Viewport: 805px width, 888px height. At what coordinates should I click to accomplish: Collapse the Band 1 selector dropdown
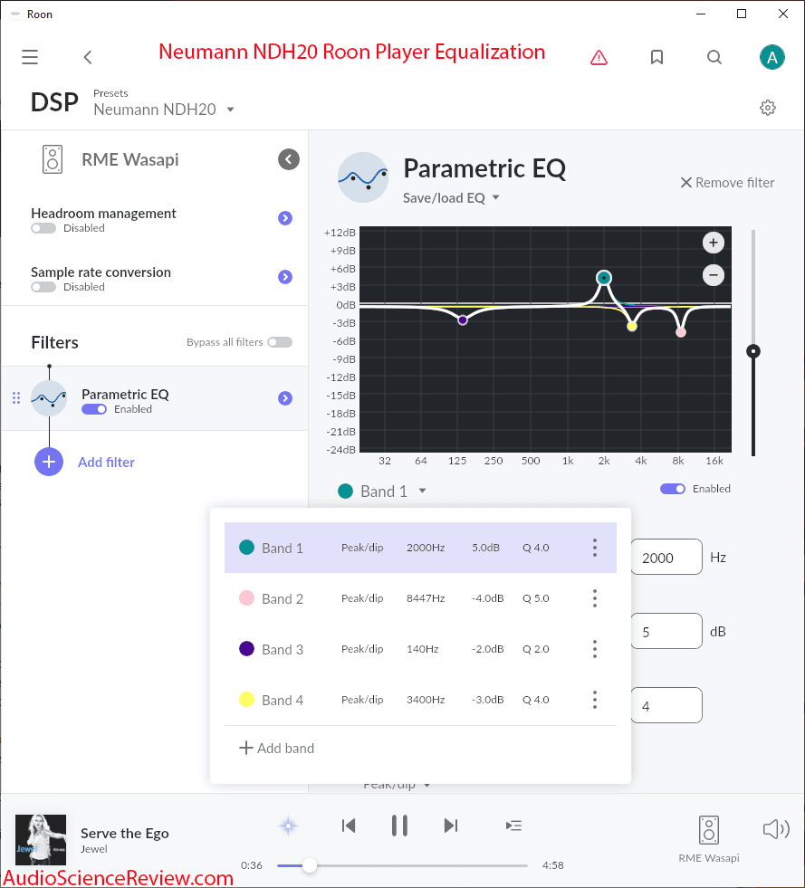point(382,491)
